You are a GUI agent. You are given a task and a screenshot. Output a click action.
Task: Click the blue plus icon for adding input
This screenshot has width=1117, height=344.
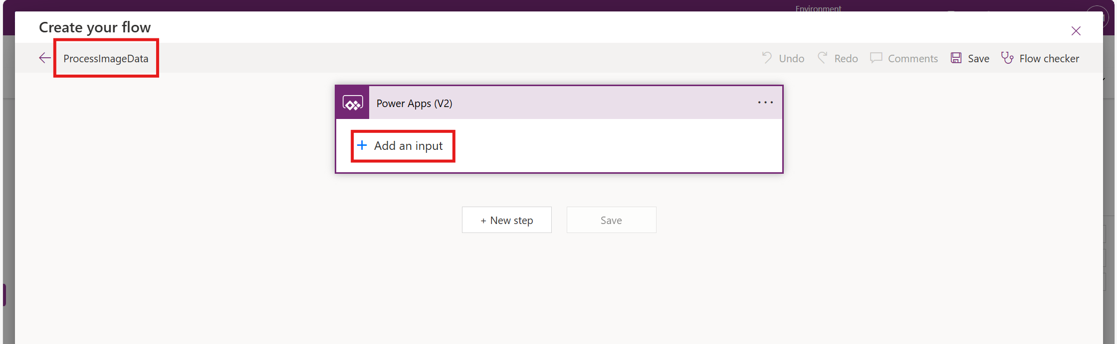[x=362, y=145]
